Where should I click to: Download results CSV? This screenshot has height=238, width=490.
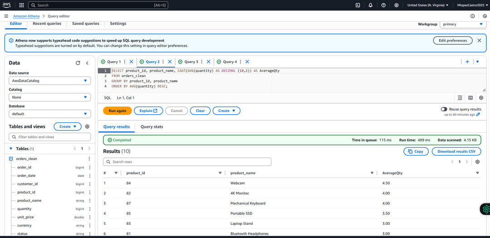pos(456,151)
